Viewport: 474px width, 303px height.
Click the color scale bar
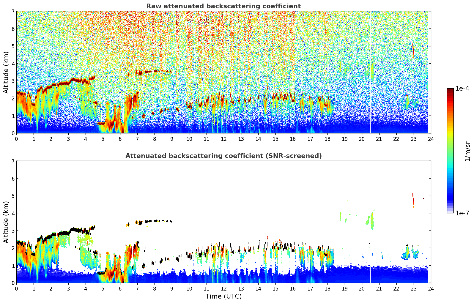coord(450,151)
